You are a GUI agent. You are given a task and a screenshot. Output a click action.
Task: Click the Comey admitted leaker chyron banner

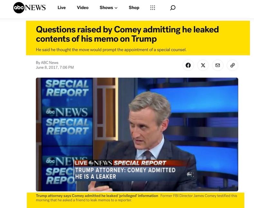point(125,173)
